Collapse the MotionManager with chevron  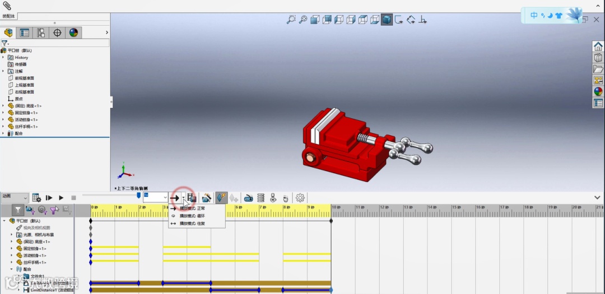pos(598,197)
